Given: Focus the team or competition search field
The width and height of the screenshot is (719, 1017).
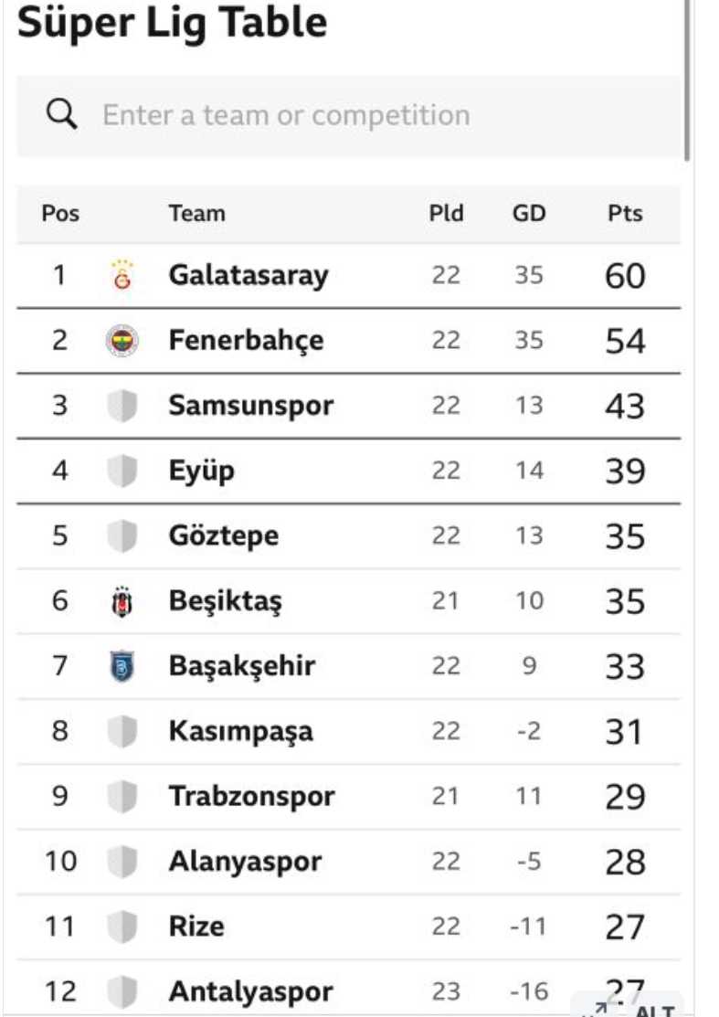Looking at the screenshot, I should tap(349, 115).
